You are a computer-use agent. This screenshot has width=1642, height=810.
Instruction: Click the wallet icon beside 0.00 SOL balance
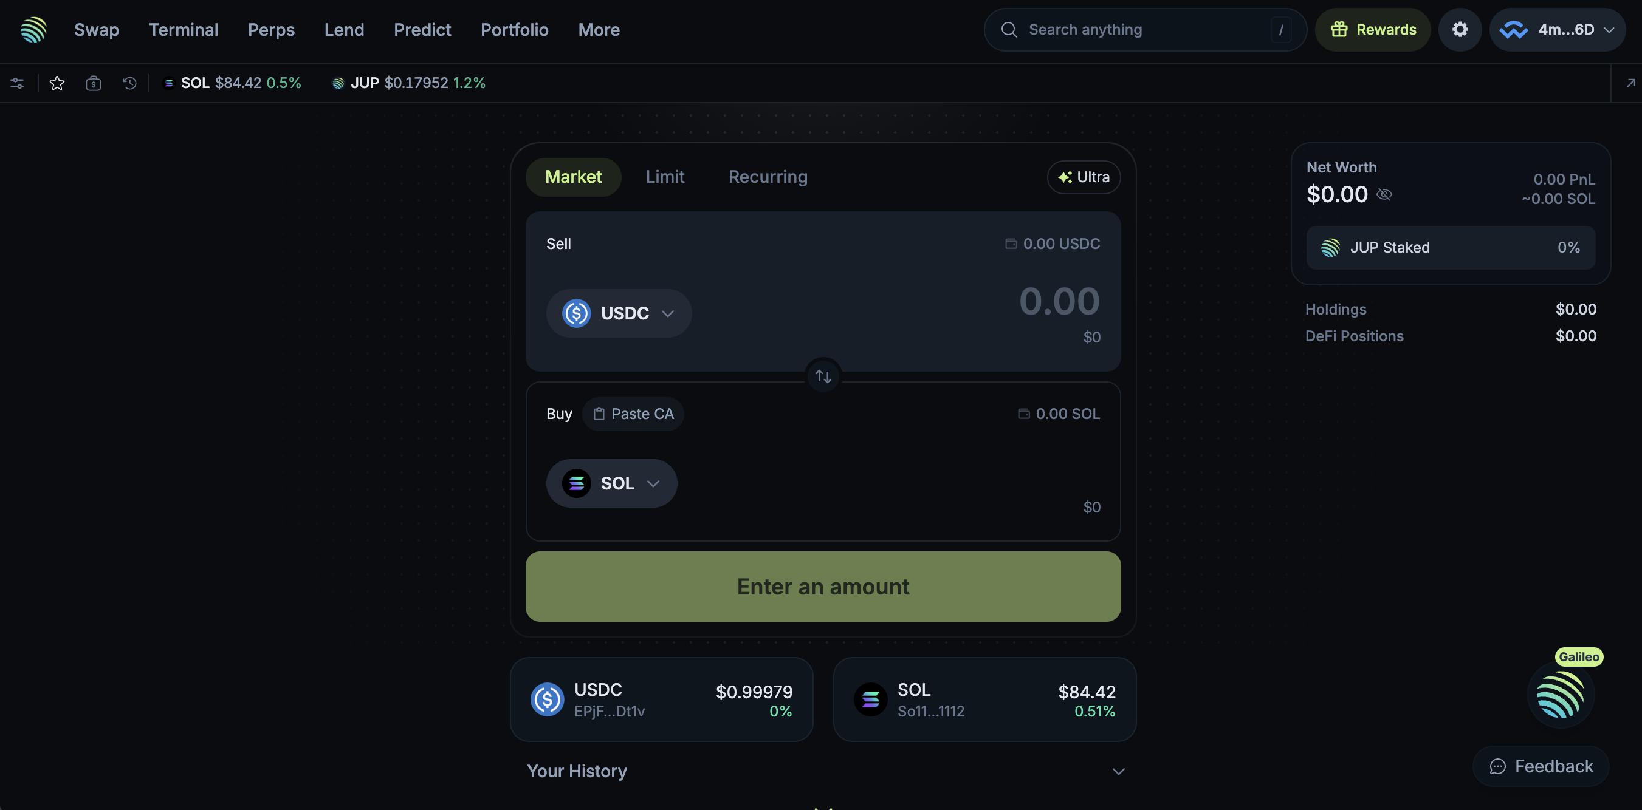coord(1023,414)
